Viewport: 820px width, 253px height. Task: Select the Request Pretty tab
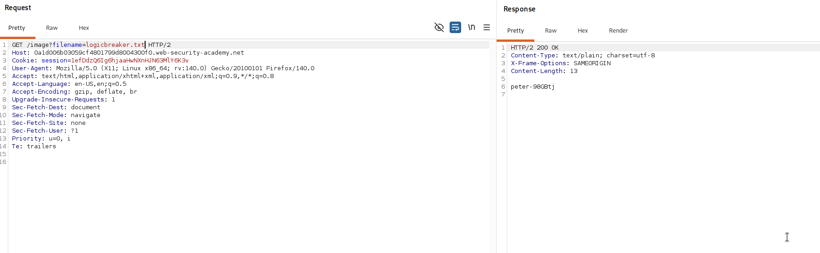17,28
